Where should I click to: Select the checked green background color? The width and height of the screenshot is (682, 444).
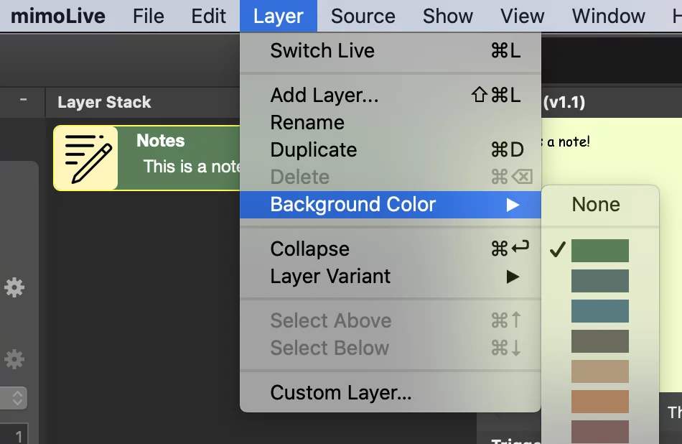(x=599, y=250)
